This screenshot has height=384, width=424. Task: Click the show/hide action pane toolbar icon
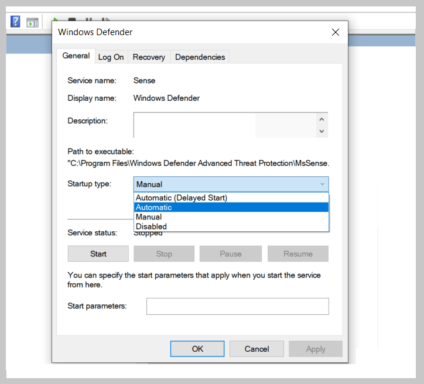click(32, 22)
